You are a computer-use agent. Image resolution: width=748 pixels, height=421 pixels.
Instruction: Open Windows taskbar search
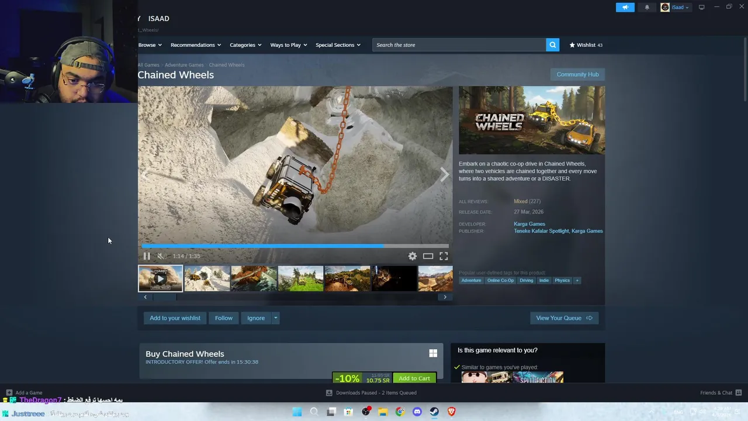point(314,412)
